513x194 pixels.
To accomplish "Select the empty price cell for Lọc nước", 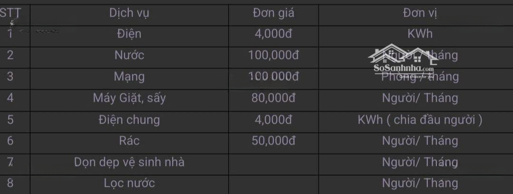I will click(273, 183).
